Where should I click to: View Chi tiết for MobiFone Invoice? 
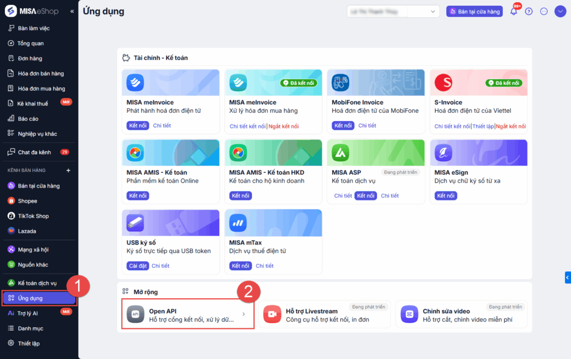367,126
